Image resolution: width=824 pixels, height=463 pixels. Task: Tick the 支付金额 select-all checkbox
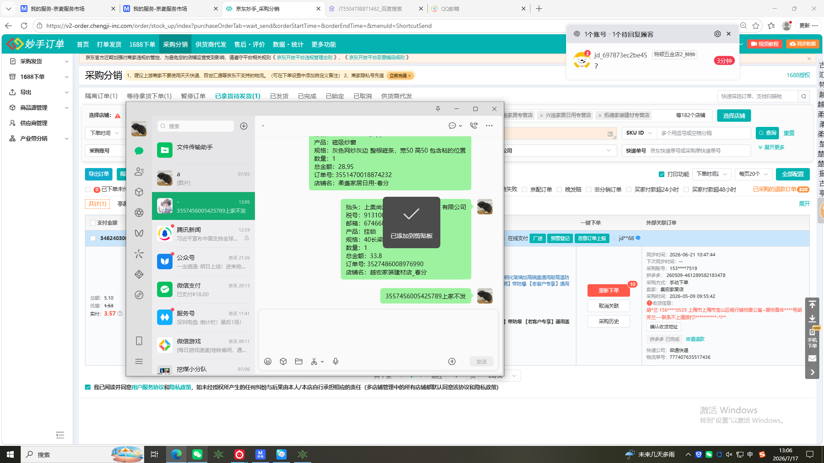coord(93,223)
